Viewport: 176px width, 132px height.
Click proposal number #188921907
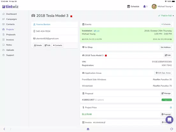88,100
